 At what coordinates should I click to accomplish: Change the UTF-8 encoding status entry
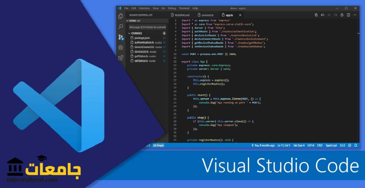click(311, 145)
